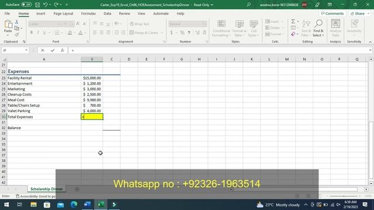Image resolution: width=374 pixels, height=210 pixels.
Task: Click the Insert Function fx icon
Action: point(63,50)
